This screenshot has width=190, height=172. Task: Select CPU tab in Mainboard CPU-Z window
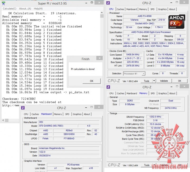(x=26, y=114)
